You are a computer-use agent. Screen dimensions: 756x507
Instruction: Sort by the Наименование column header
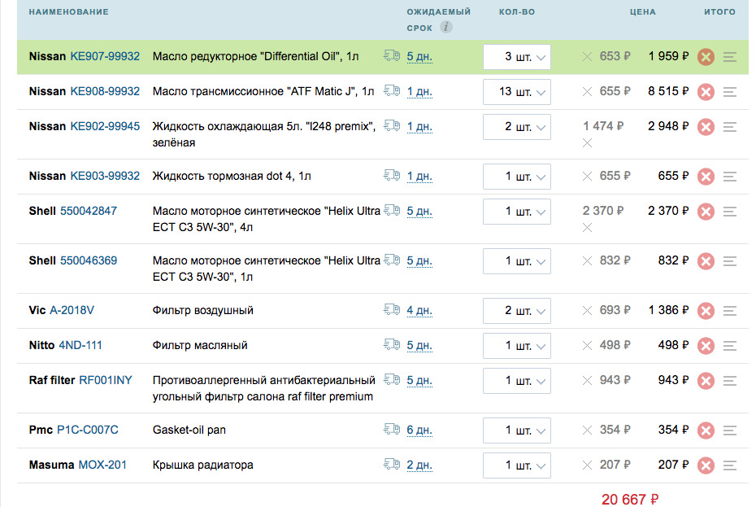[x=68, y=12]
